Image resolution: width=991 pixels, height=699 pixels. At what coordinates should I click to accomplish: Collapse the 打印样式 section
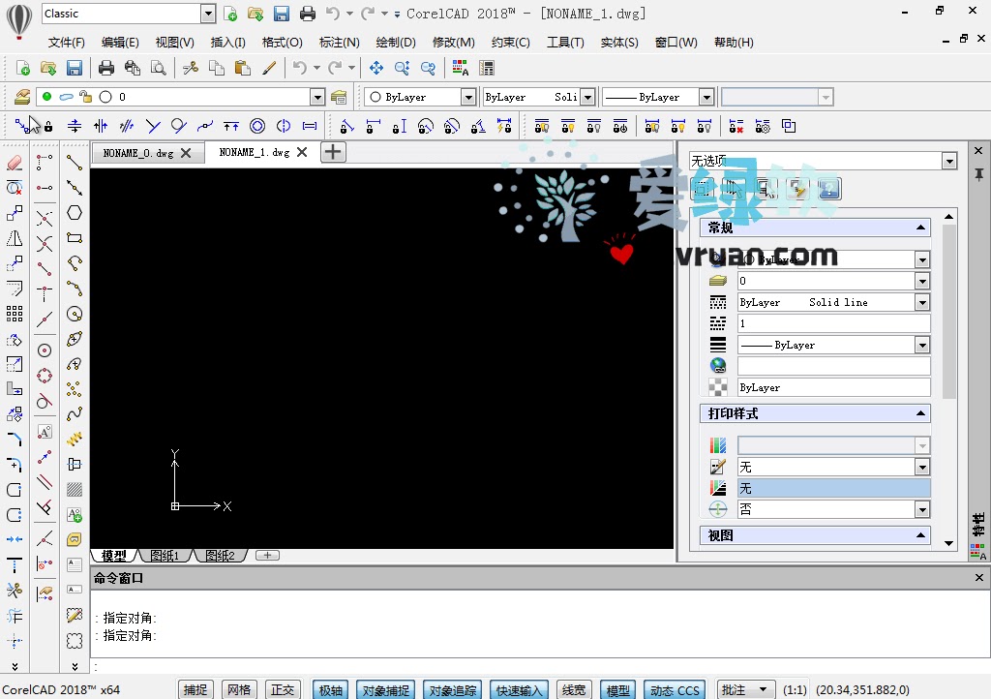click(921, 413)
